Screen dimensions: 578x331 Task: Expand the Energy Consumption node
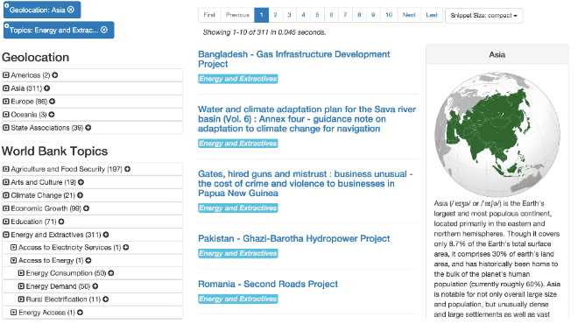21,273
